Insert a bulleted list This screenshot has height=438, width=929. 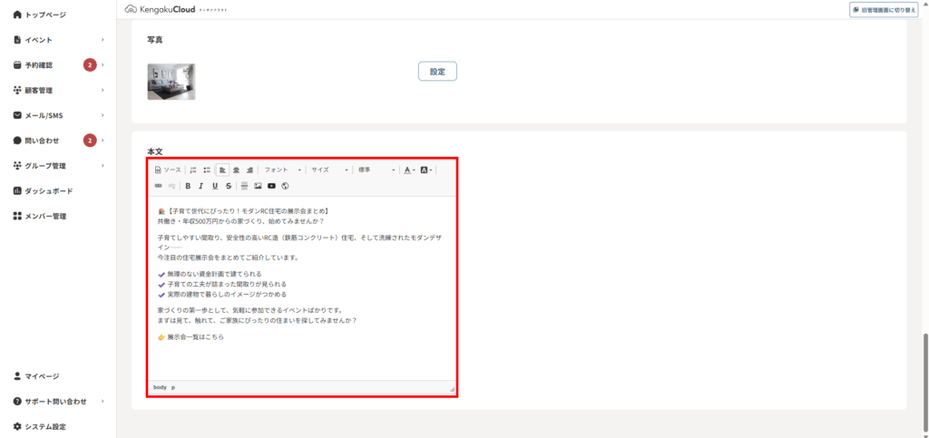point(207,170)
